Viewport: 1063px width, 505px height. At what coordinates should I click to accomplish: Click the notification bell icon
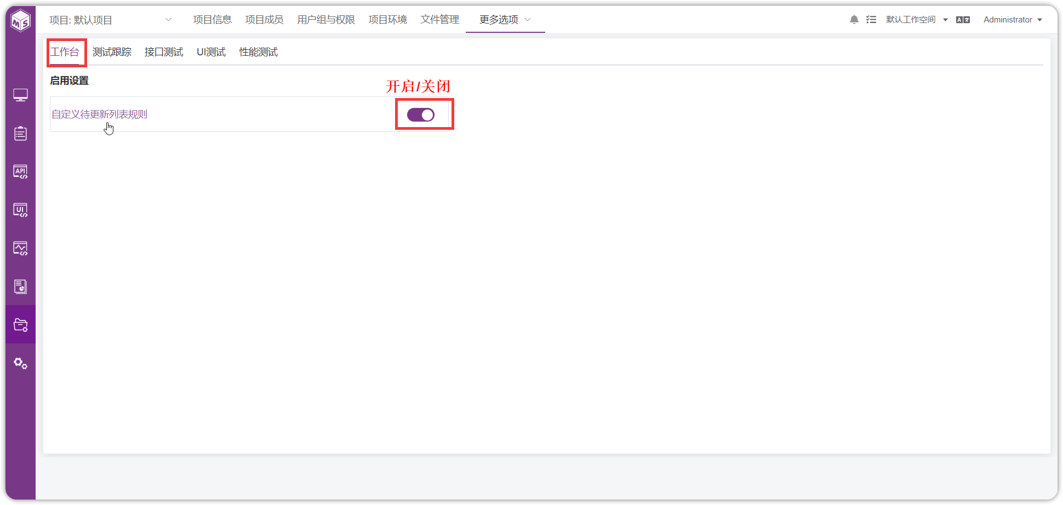854,20
